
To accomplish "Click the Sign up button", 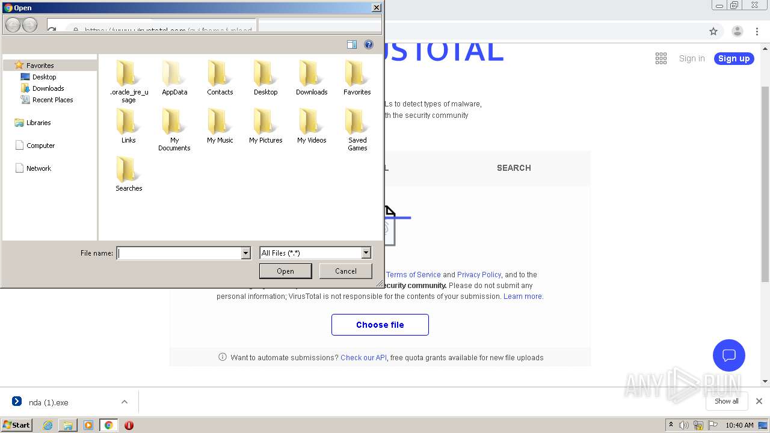I will 734,58.
